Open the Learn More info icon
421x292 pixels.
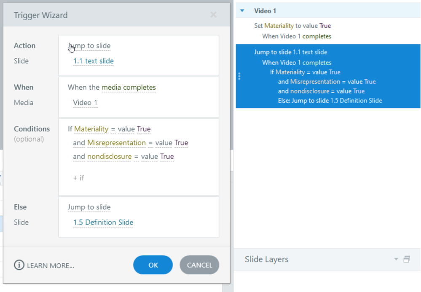19,265
